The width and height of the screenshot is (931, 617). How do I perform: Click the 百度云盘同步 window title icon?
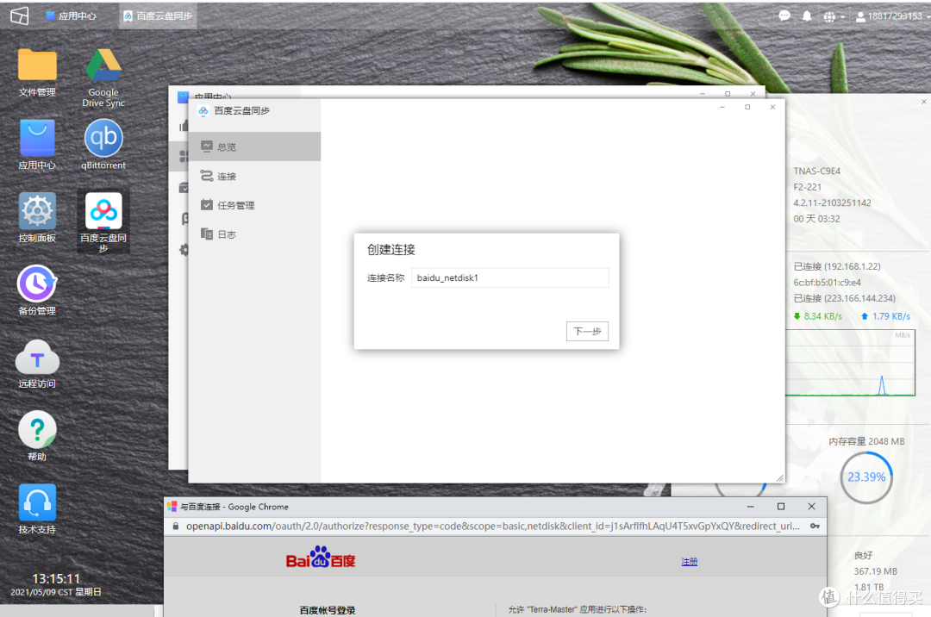tap(203, 111)
